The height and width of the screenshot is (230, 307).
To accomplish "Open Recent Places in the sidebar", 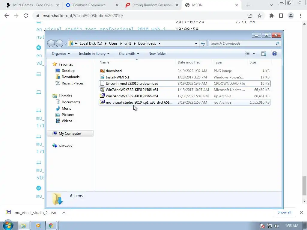I will [x=69, y=83].
